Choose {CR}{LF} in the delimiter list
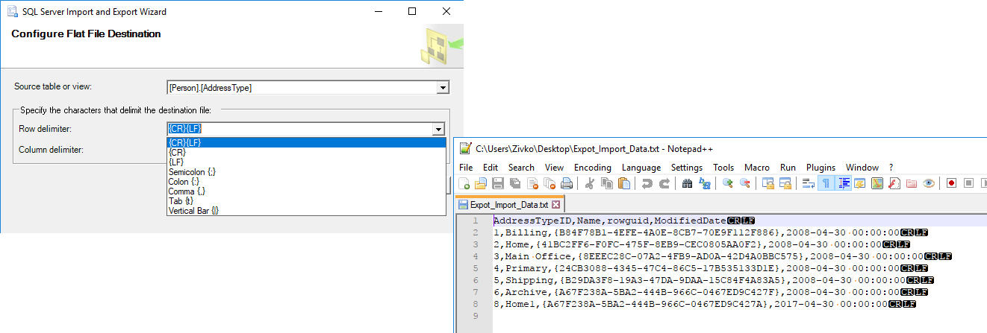 tap(306, 142)
